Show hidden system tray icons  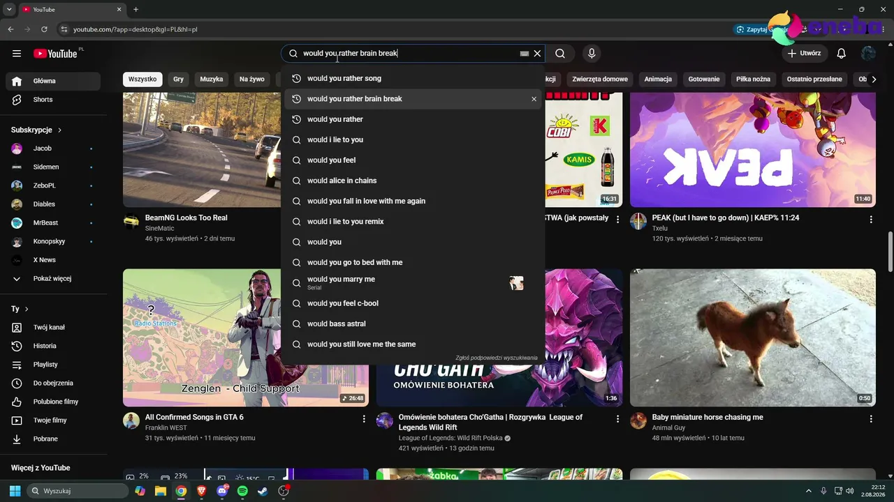(x=809, y=491)
